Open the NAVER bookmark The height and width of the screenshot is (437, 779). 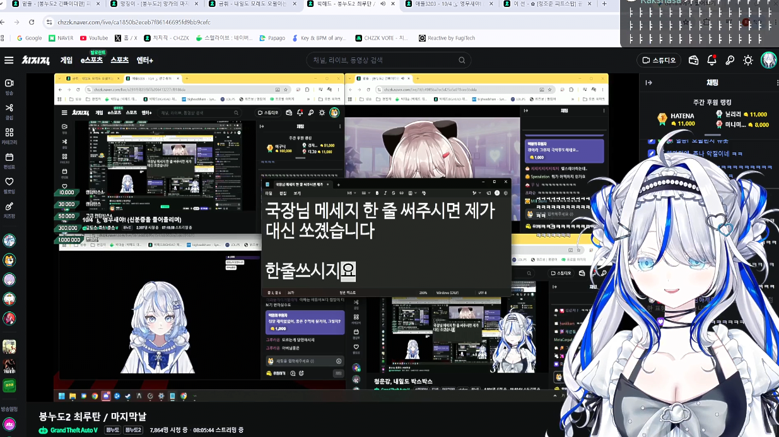tap(61, 38)
